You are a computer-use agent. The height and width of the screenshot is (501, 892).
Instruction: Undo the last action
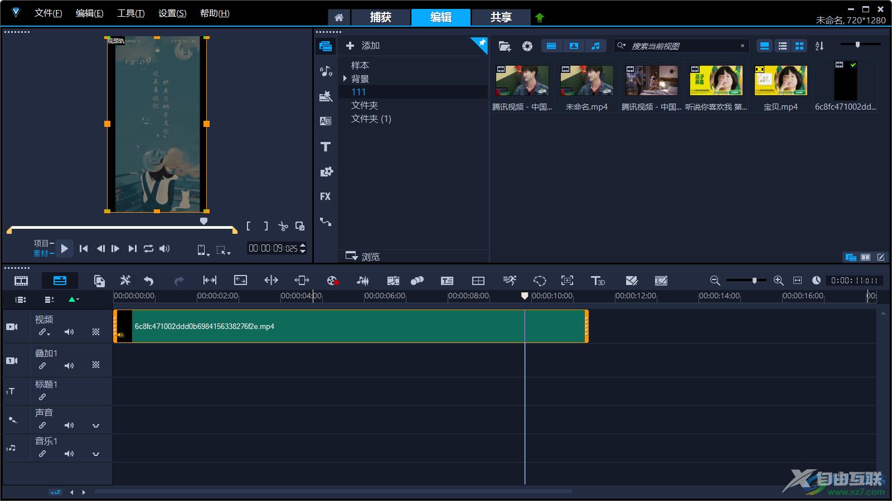[x=148, y=281]
